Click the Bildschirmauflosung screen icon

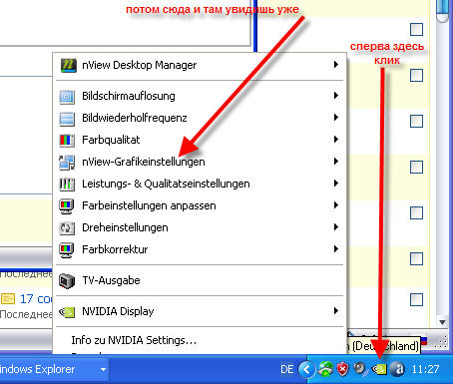[x=67, y=97]
